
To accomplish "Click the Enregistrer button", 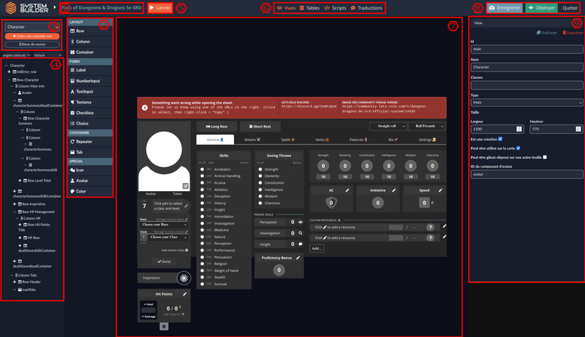I will [x=505, y=8].
